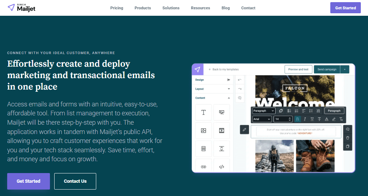Viewport: 368px width, 196px height.
Task: Apply bulleted list formatting
Action: click(289, 111)
